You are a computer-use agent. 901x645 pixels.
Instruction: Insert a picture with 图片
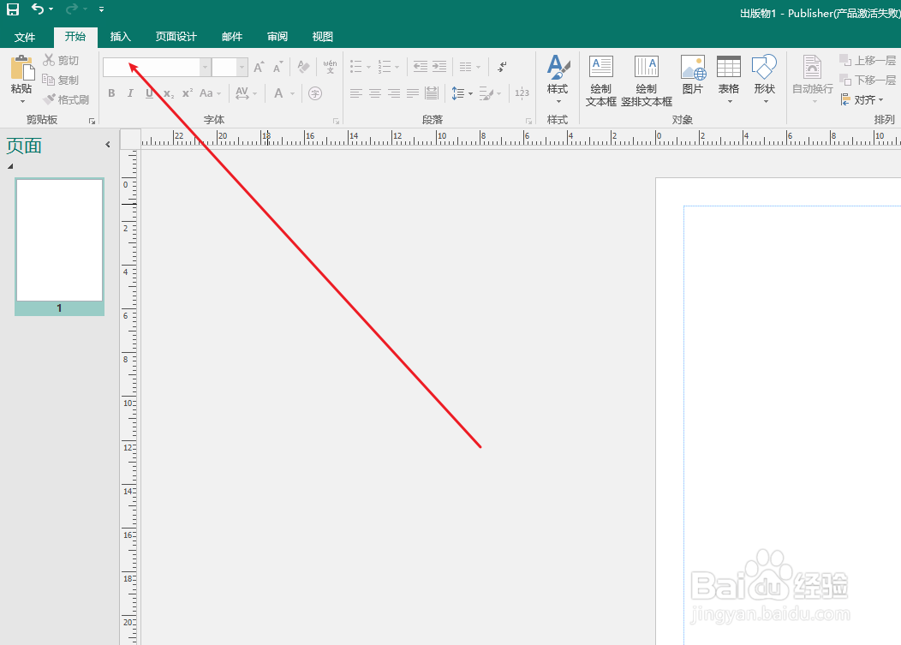692,75
